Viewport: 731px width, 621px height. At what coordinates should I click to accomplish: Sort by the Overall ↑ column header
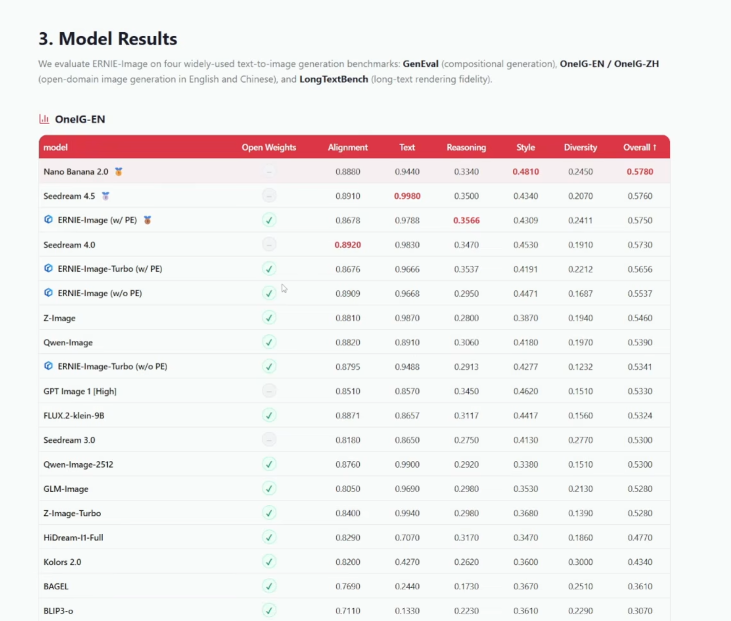(640, 147)
